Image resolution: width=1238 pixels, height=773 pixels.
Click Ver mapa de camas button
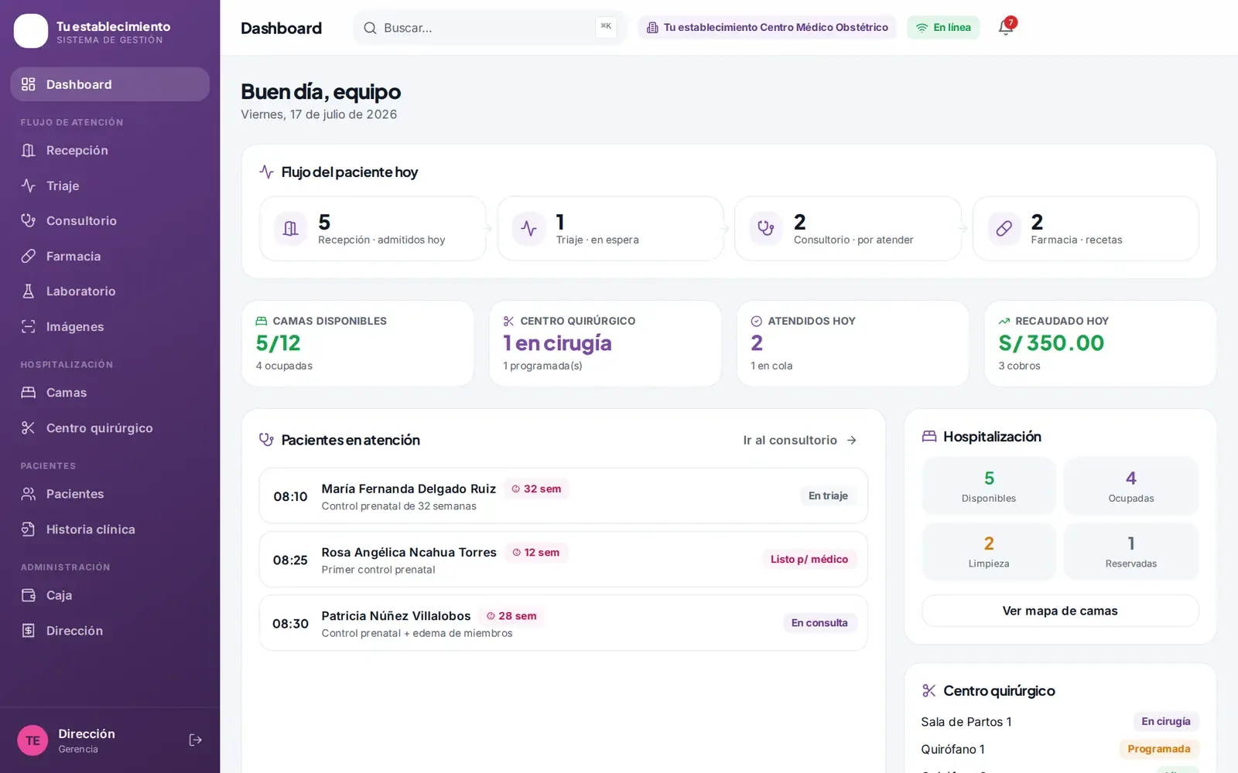pyautogui.click(x=1060, y=611)
